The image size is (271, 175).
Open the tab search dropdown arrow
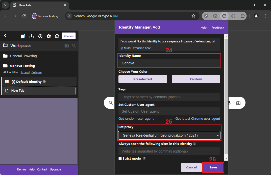tap(5, 5)
